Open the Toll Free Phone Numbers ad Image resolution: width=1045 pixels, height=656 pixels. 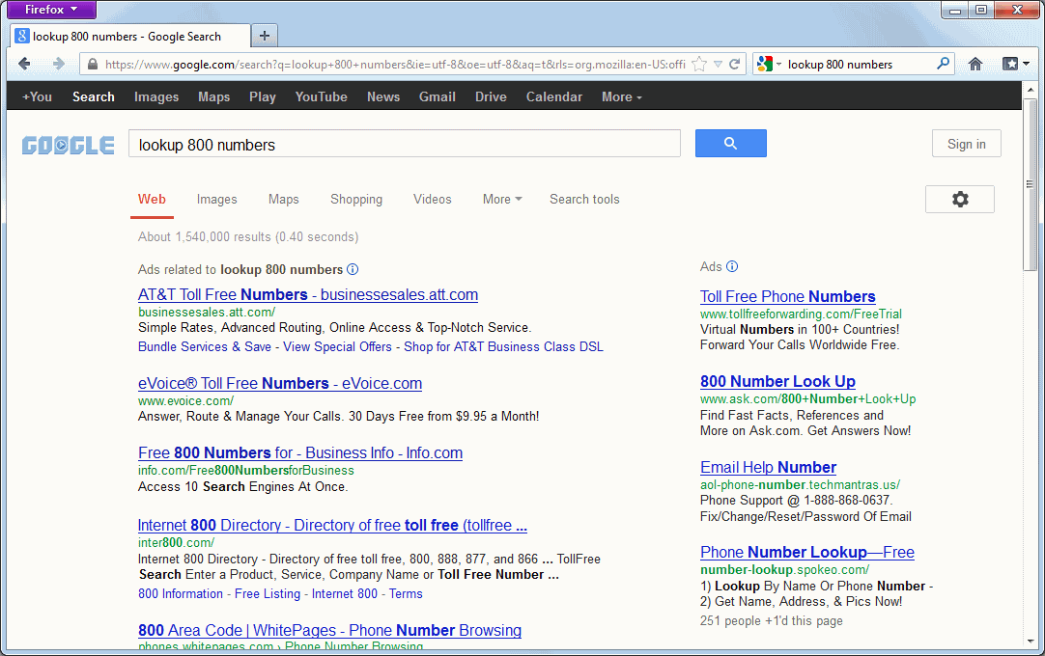click(x=788, y=296)
